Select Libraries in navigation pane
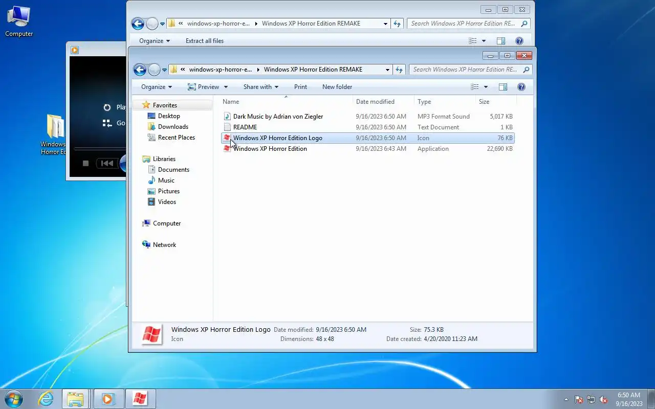Viewport: 655px width, 409px height. (x=164, y=159)
